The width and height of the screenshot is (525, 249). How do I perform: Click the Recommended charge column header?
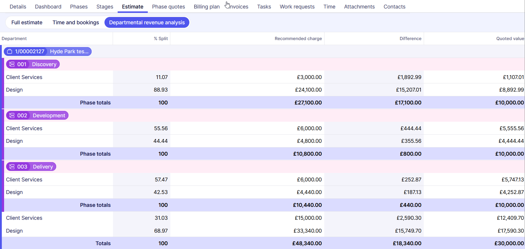(298, 39)
